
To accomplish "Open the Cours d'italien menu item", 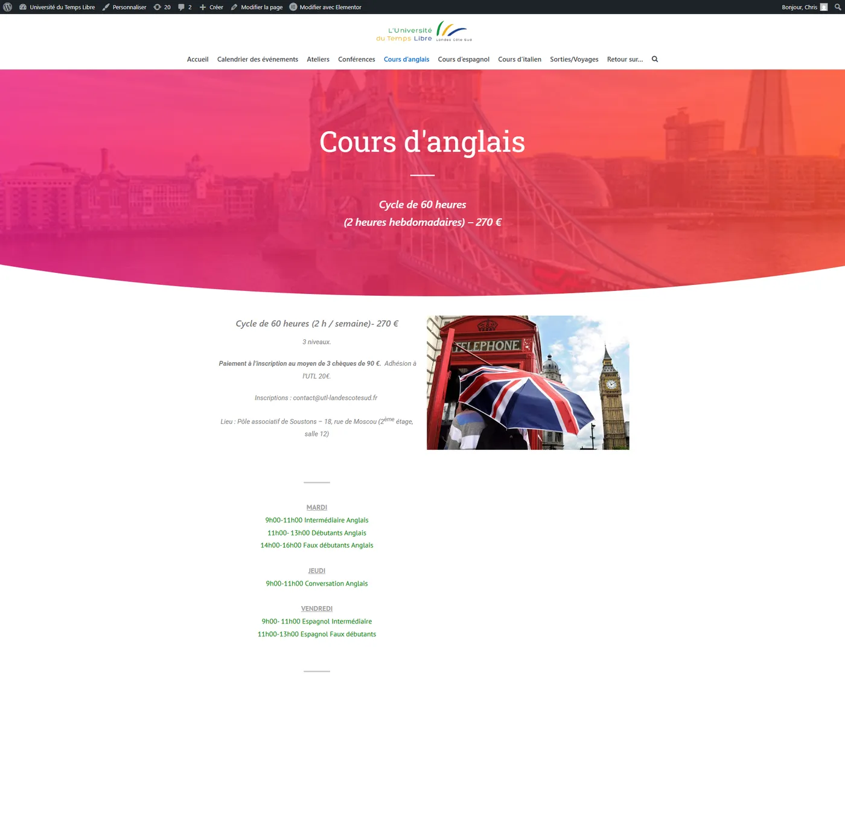I will 520,59.
